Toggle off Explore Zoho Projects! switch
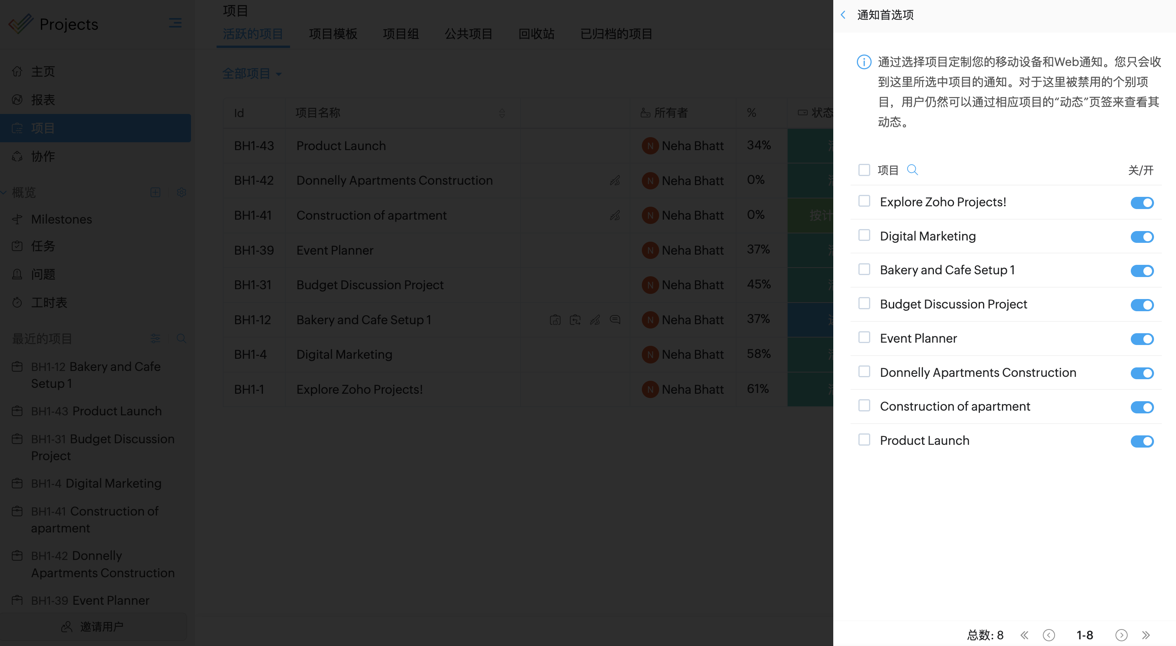Screen dimensions: 1176x646 (1142, 202)
